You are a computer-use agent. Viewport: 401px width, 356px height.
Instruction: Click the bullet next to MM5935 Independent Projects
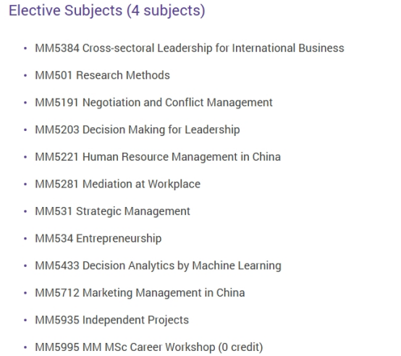tap(25, 321)
